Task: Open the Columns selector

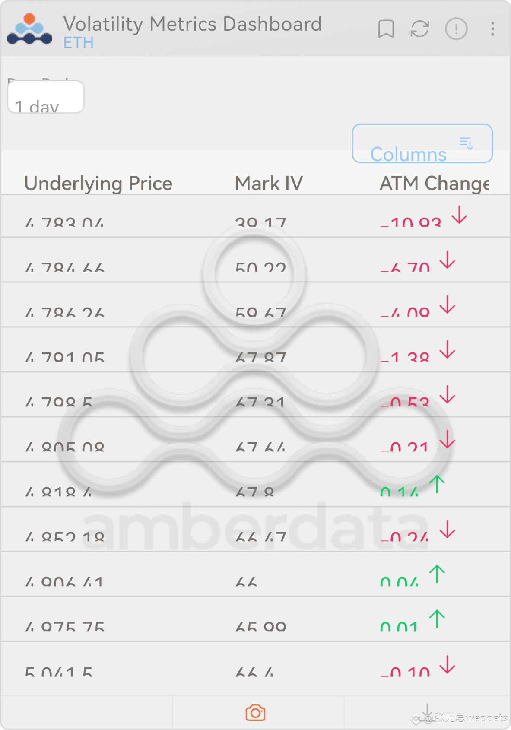Action: 422,143
